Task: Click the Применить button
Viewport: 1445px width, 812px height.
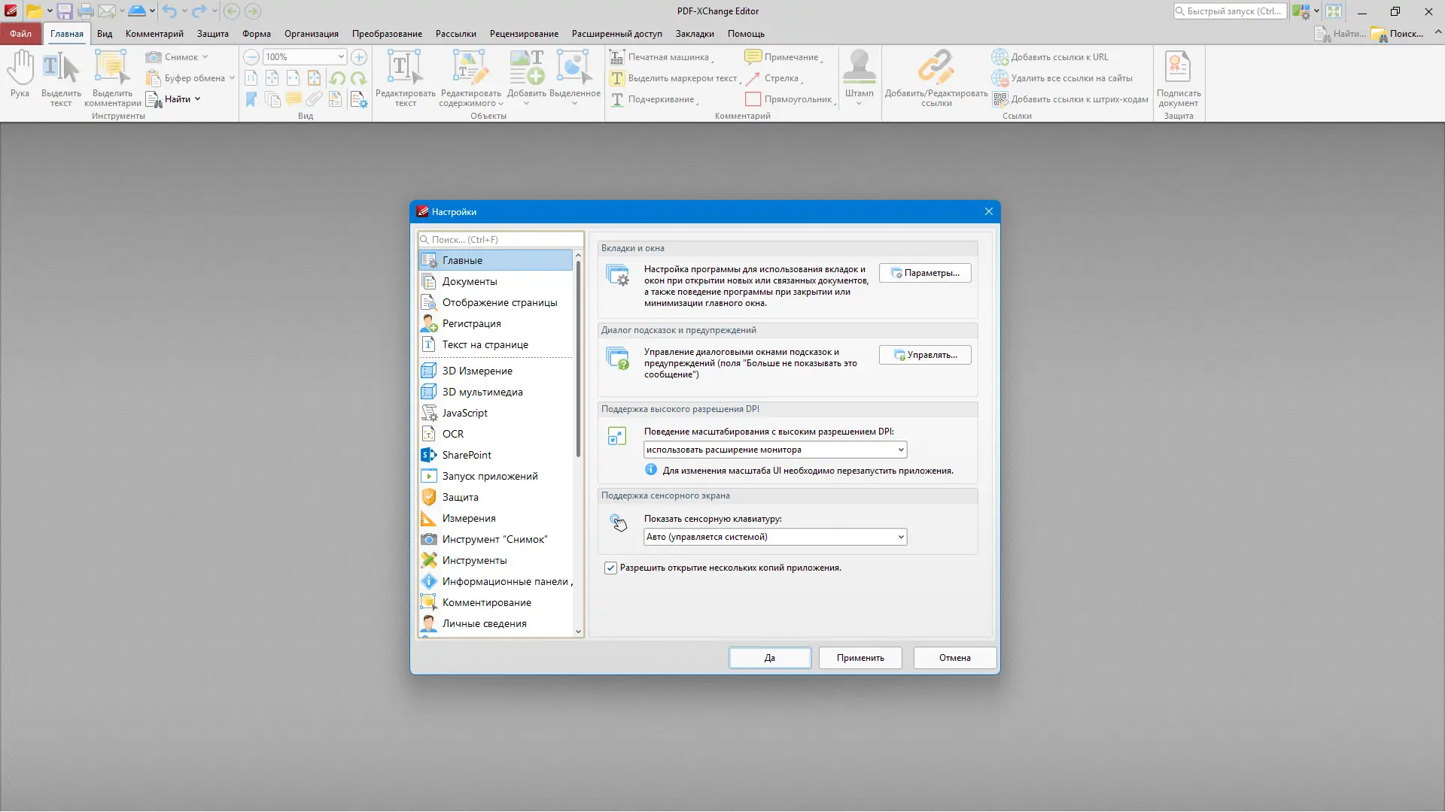Action: pyautogui.click(x=859, y=657)
